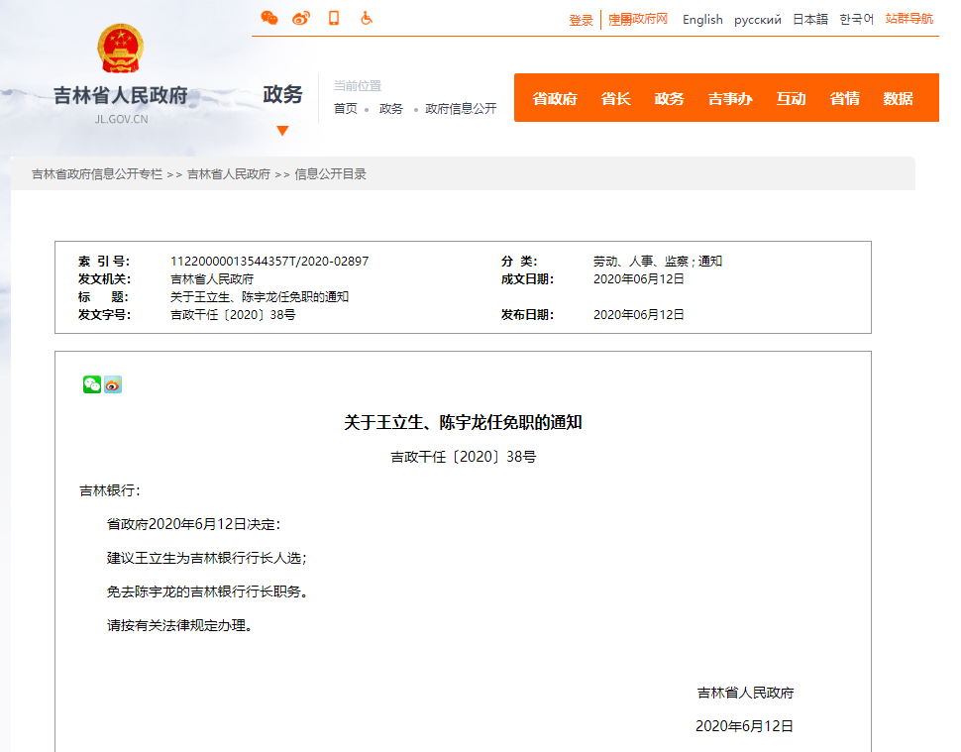This screenshot has height=752, width=961.
Task: Click 吉林省政府信息公开专栏 link
Action: pyautogui.click(x=96, y=174)
